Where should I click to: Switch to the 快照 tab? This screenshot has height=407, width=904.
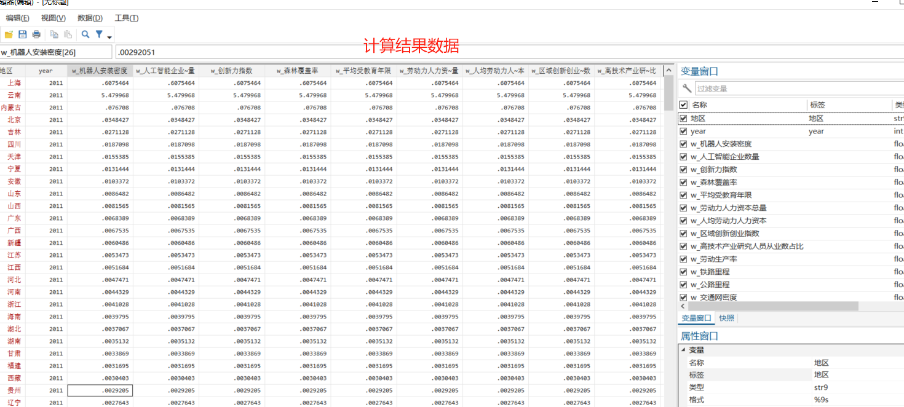click(x=726, y=318)
